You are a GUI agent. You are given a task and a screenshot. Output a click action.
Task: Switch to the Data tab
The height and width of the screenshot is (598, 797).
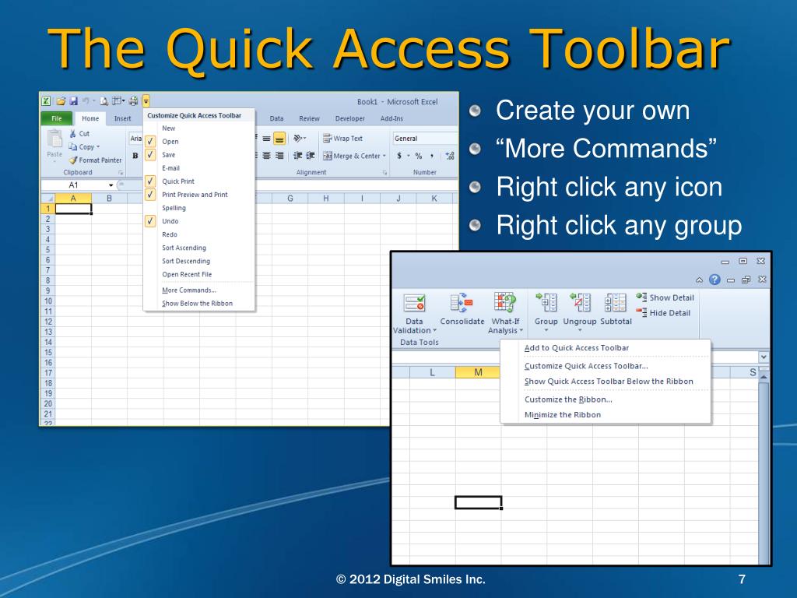click(x=276, y=118)
